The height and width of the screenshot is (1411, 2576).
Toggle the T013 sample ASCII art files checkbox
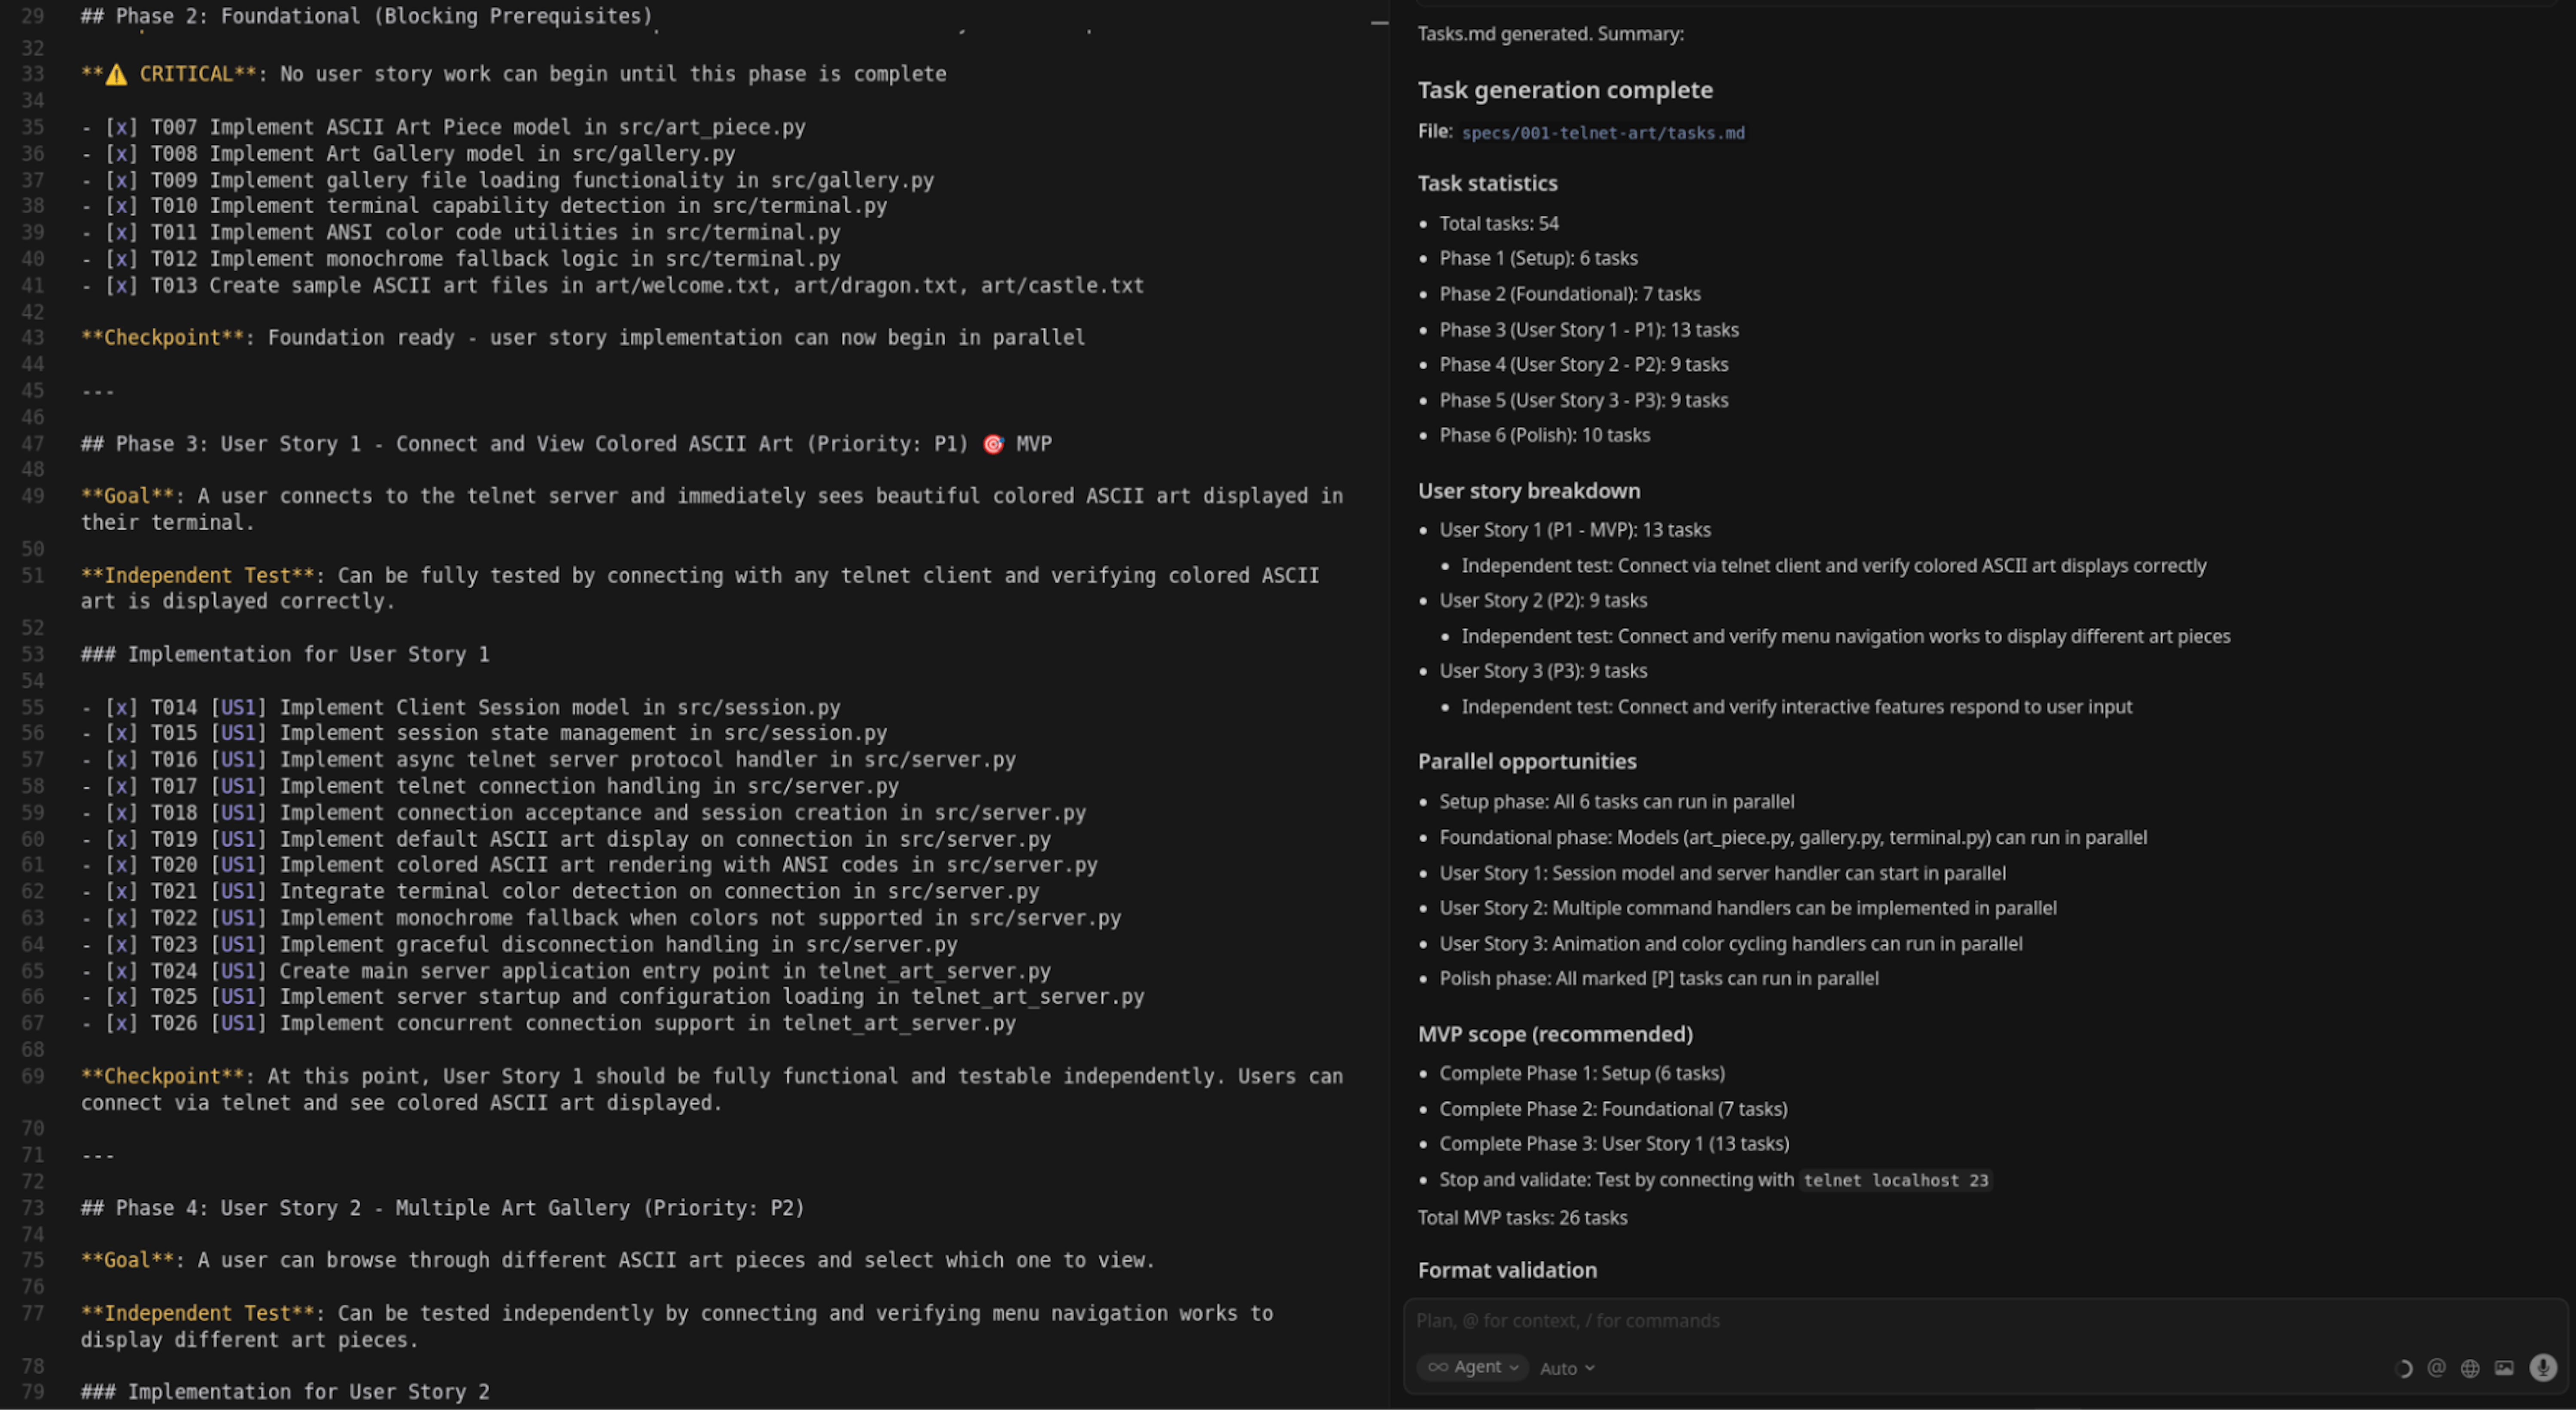pyautogui.click(x=121, y=285)
